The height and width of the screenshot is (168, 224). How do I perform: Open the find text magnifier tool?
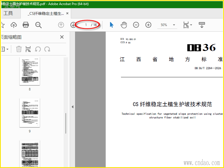38,25
